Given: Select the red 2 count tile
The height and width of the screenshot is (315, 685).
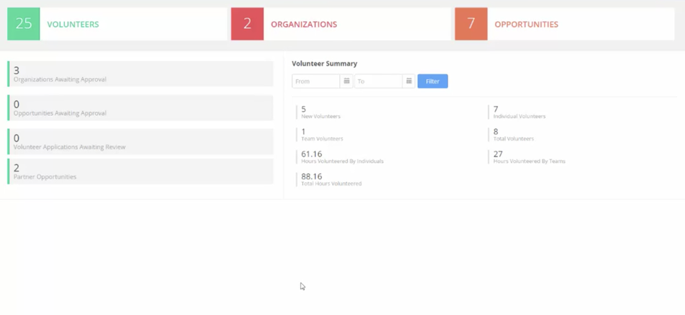Looking at the screenshot, I should [x=247, y=24].
